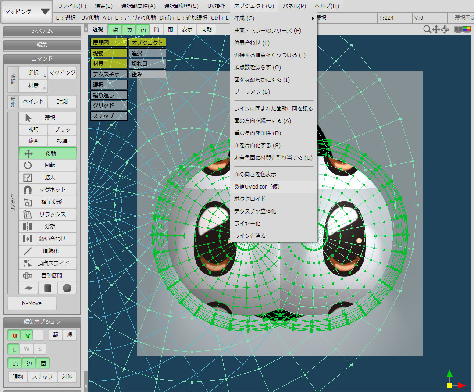The width and height of the screenshot is (474, 392).
Task: Collapse the システム panel header
Action: click(42, 31)
